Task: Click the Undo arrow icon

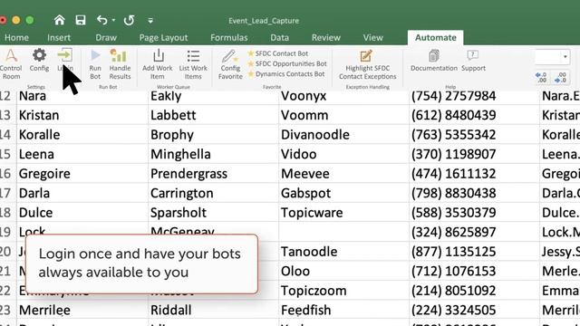Action: point(101,20)
